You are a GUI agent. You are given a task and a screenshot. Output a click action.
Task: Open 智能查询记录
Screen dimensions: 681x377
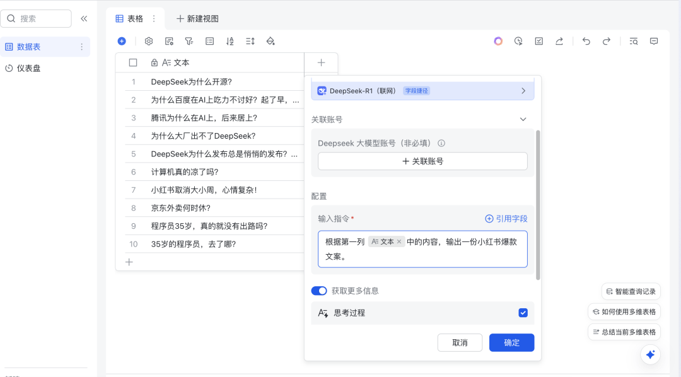click(631, 291)
